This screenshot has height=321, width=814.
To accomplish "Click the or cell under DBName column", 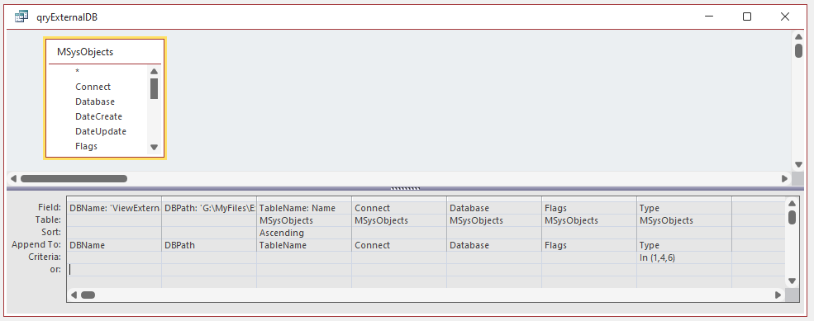I will click(x=114, y=270).
